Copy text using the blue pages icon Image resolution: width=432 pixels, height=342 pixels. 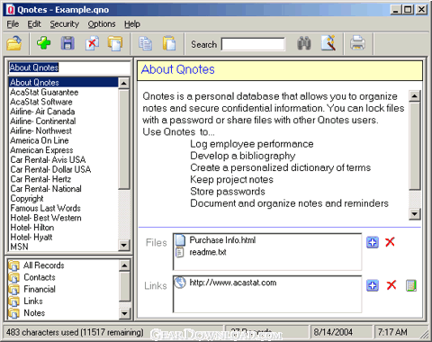(146, 43)
